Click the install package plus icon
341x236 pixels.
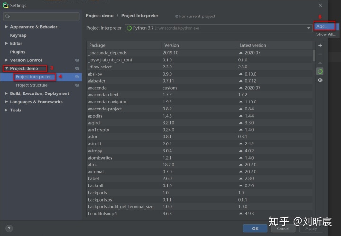[x=320, y=45]
